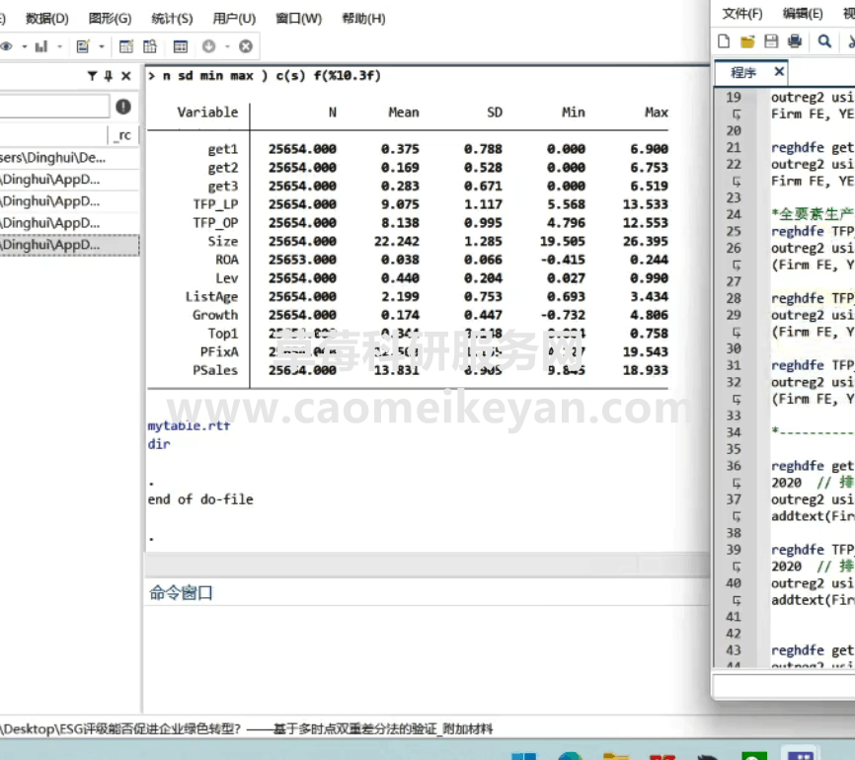Viewport: 855px width, 760px height.
Task: Select the highlighted '\Dinghui\AppD...' history row
Action: pyautogui.click(x=69, y=245)
